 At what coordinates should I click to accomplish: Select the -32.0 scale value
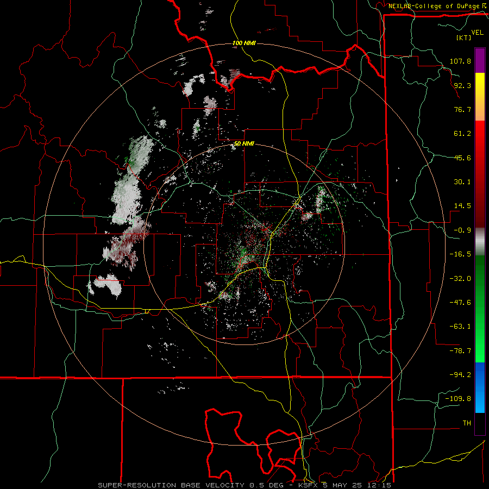coord(460,279)
